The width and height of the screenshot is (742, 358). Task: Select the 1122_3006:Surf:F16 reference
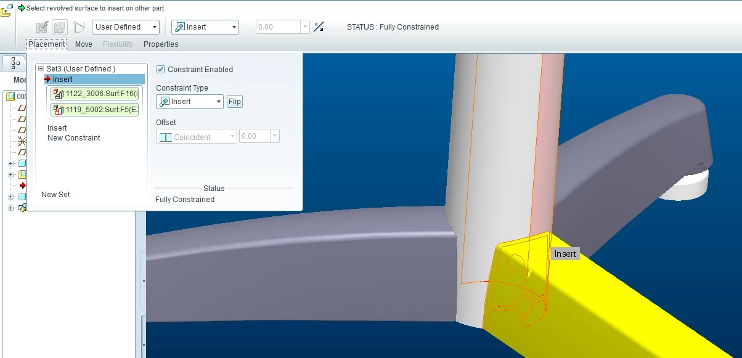95,94
